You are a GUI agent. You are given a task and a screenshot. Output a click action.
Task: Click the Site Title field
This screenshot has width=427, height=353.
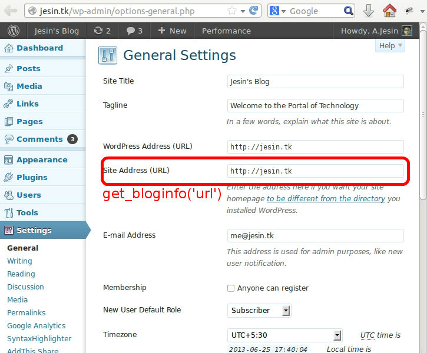pos(315,82)
